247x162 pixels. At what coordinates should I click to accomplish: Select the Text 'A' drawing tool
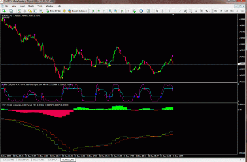(196, 11)
